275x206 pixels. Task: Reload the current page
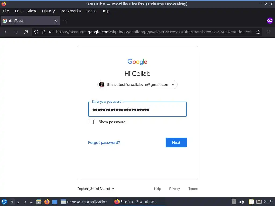point(26,32)
